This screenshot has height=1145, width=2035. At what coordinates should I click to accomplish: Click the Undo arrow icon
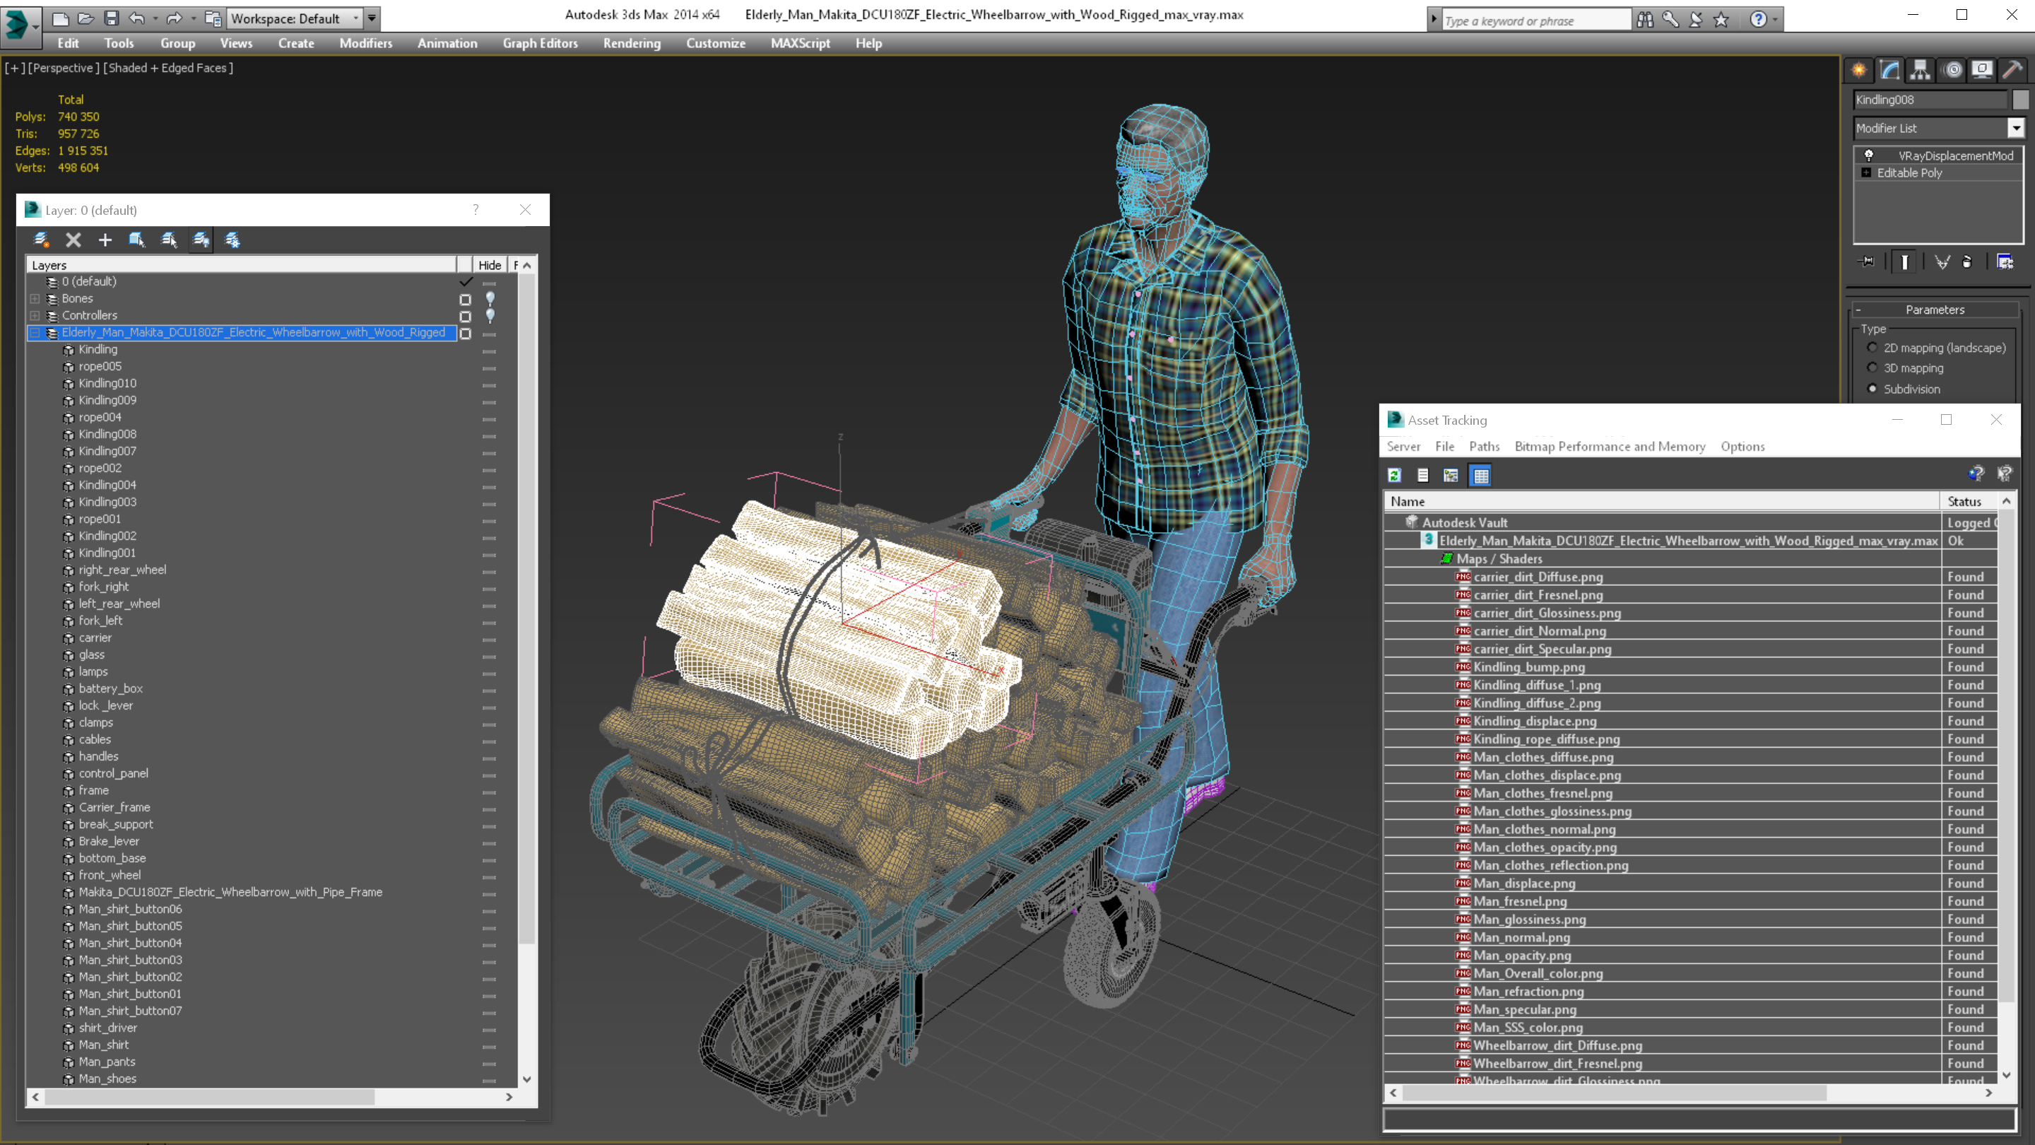pyautogui.click(x=136, y=18)
